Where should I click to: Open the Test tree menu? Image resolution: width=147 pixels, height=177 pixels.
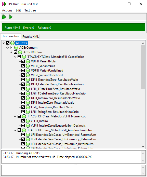(x=30, y=10)
